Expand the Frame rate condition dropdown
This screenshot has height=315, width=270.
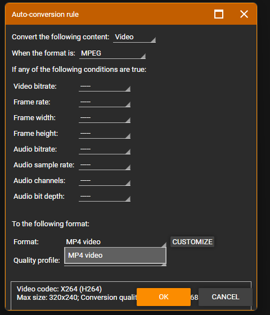105,102
